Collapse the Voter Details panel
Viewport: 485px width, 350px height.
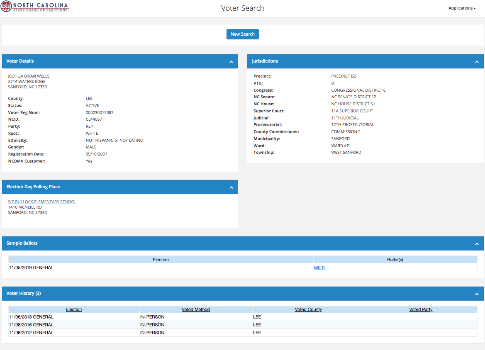(x=231, y=62)
